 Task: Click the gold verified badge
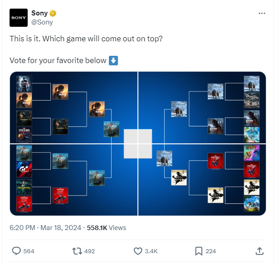(53, 13)
